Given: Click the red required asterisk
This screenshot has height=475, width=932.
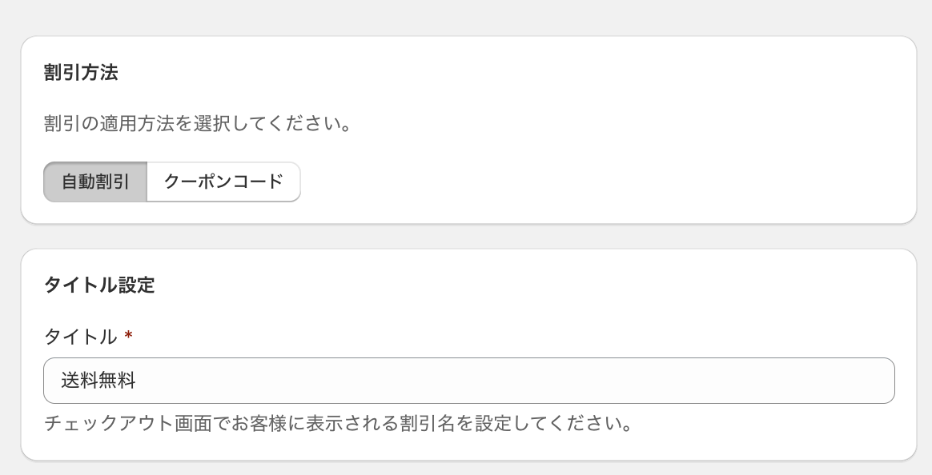Looking at the screenshot, I should coord(128,337).
